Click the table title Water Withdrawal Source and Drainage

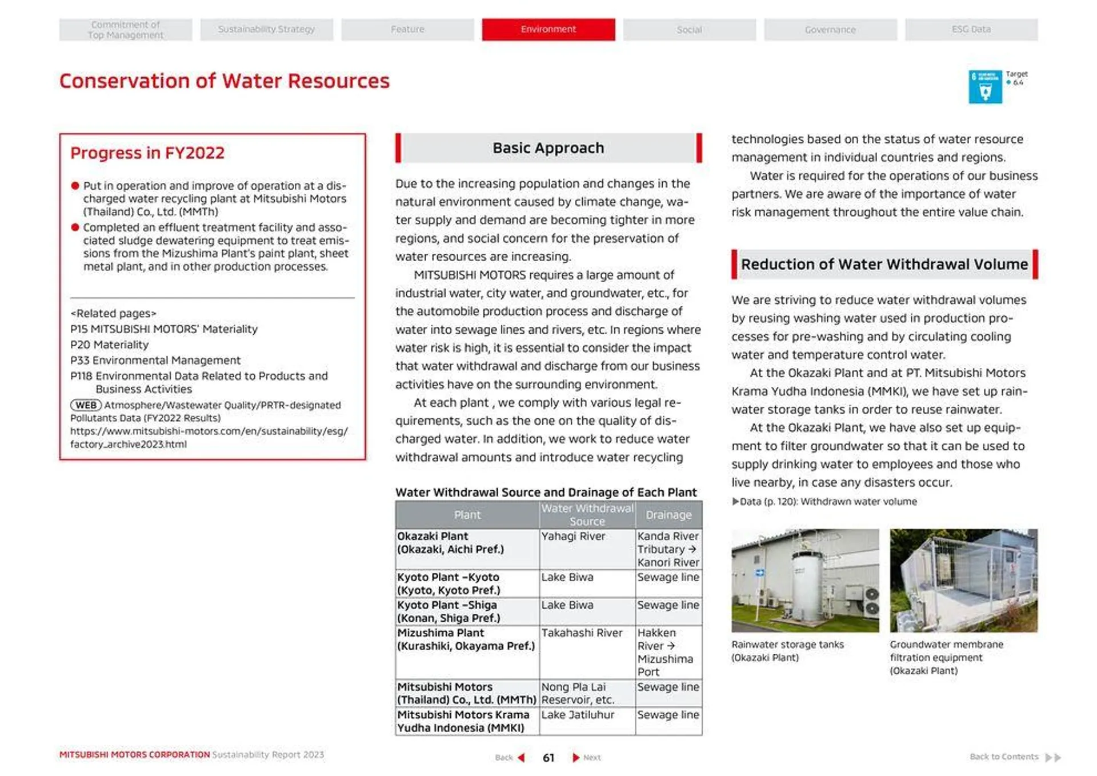coord(546,493)
